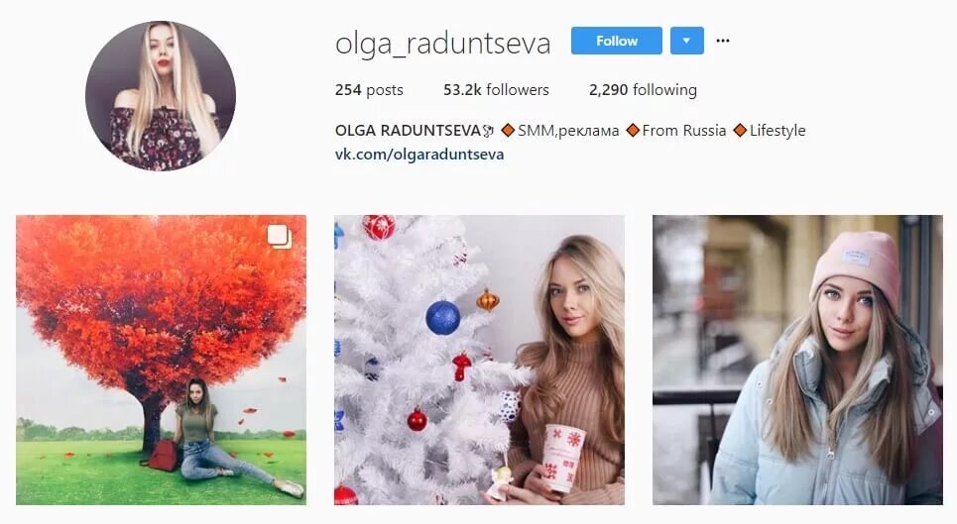Click the diamond emoji before From Russia
The width and height of the screenshot is (957, 524).
pyautogui.click(x=633, y=131)
